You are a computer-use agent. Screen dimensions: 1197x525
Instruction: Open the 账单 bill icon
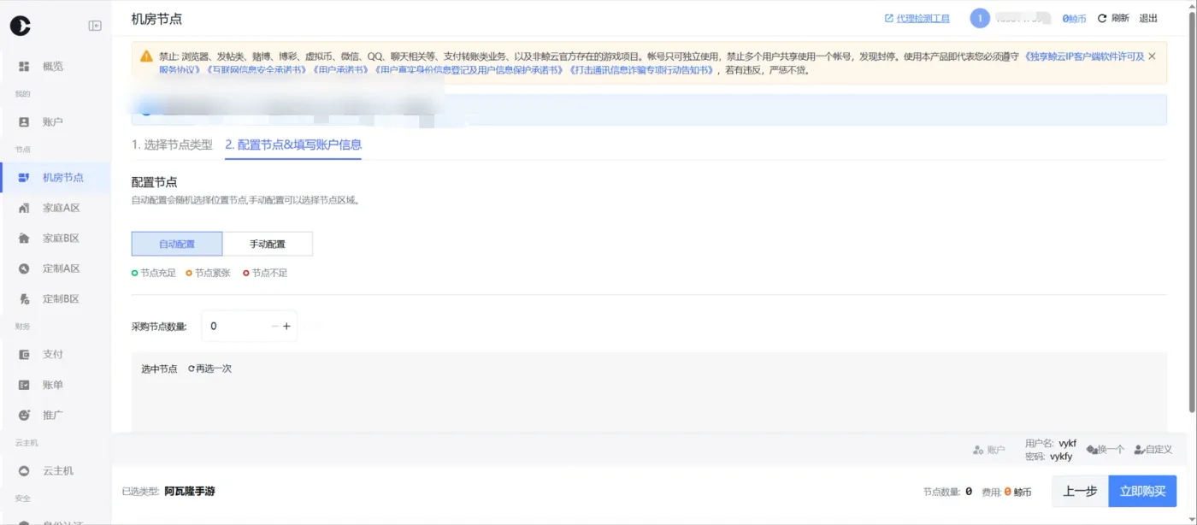(24, 385)
